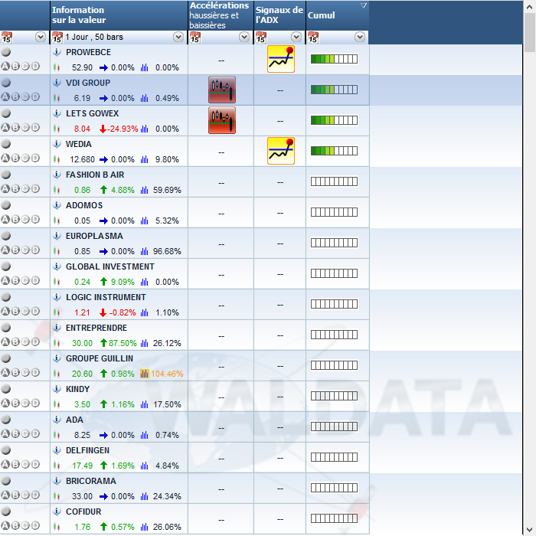Click bearish acceleration icon for LETS GOWEX
This screenshot has width=536, height=536.
tap(222, 120)
